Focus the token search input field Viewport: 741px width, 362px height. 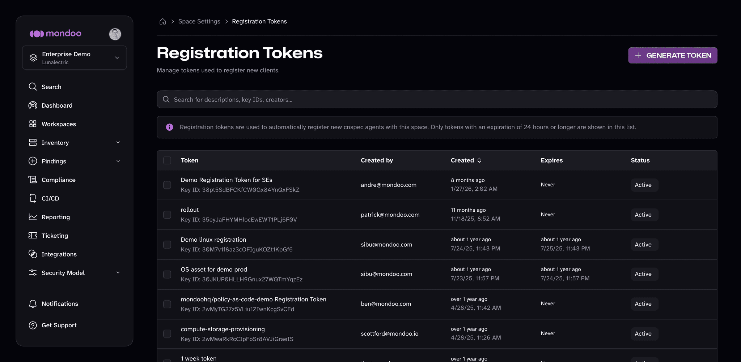pyautogui.click(x=437, y=99)
